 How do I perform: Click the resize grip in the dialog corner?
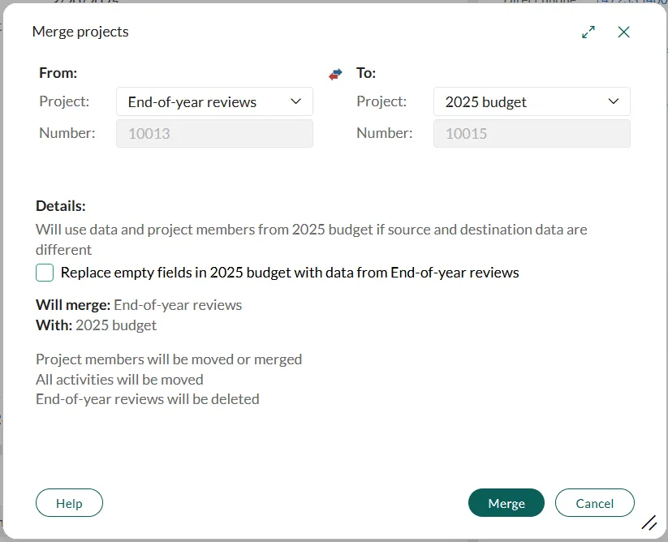pos(649,523)
